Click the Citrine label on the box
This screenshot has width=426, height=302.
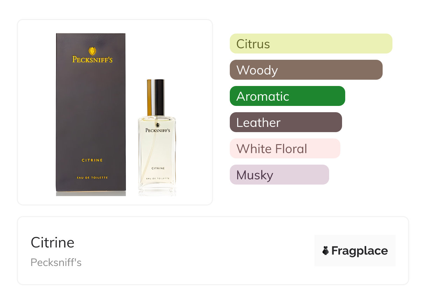click(x=92, y=160)
